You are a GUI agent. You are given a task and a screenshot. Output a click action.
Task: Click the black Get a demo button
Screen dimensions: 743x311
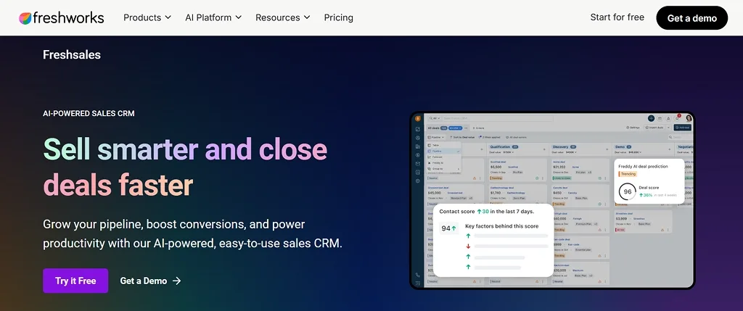click(691, 18)
